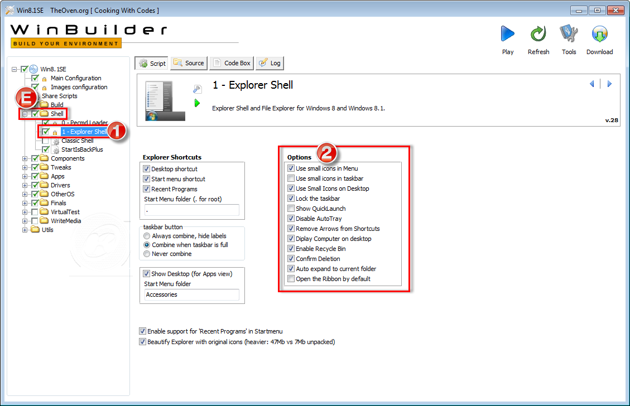The width and height of the screenshot is (630, 406).
Task: Open the Log tab
Action: pos(270,63)
